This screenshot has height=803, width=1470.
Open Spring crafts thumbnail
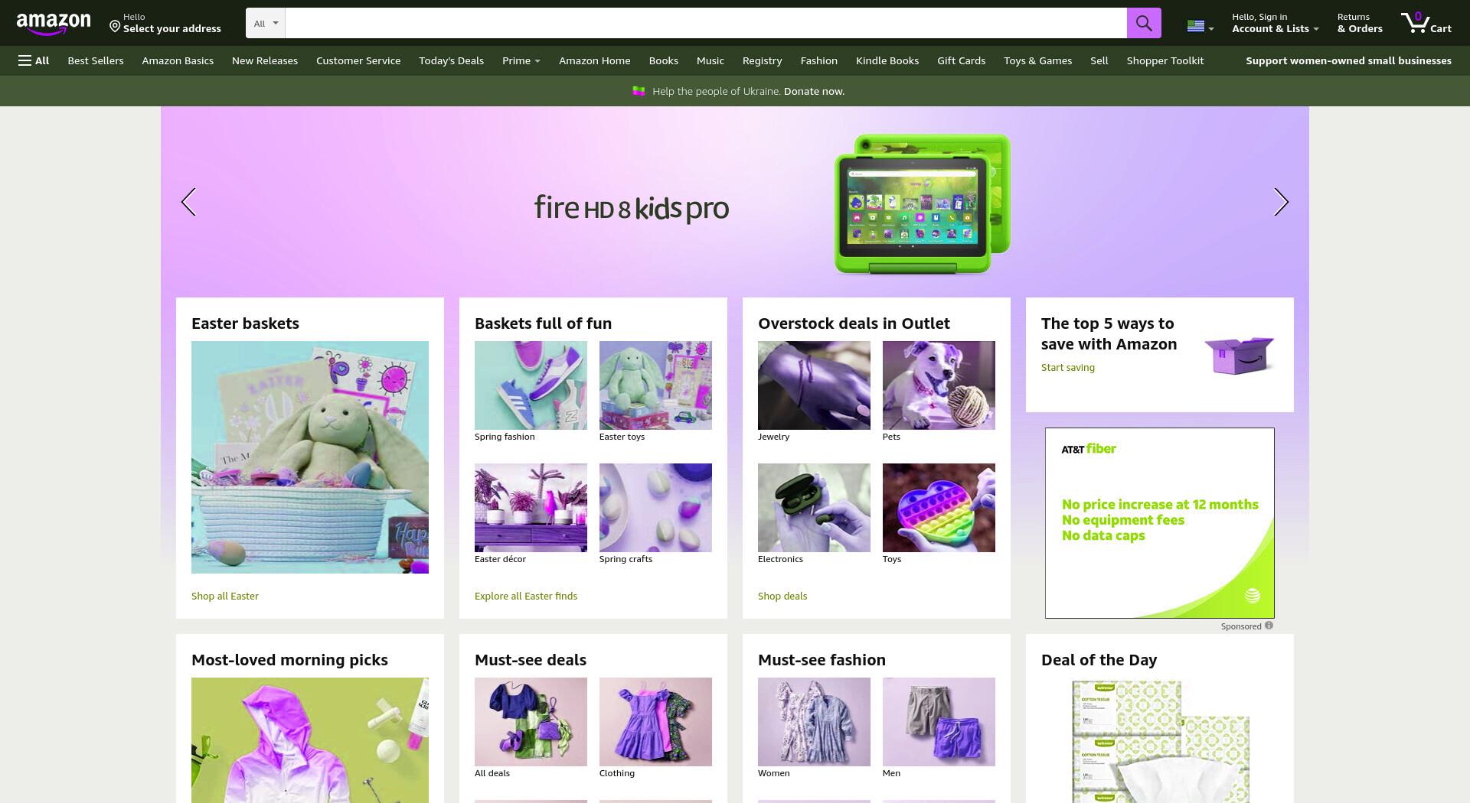click(x=655, y=508)
